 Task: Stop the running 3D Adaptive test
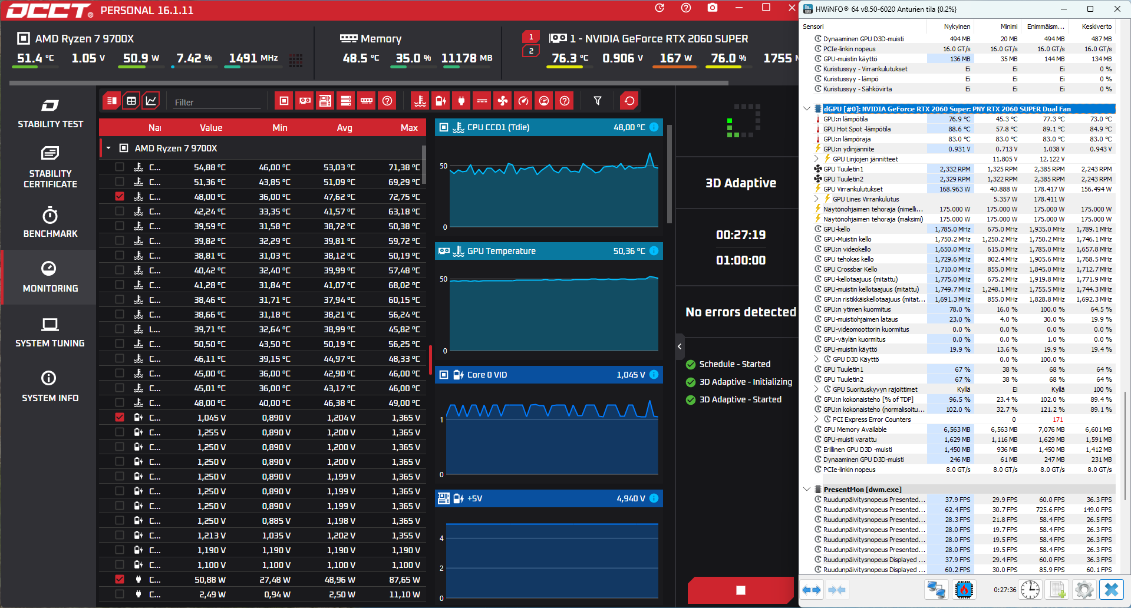(x=741, y=590)
